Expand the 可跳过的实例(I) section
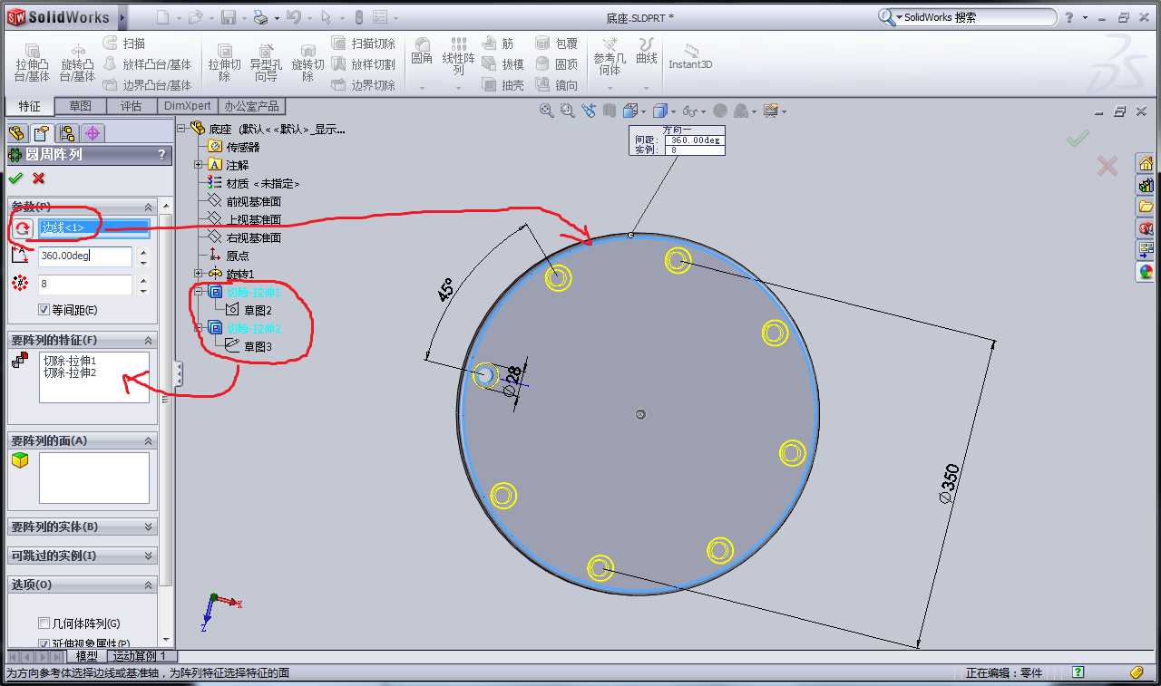Image resolution: width=1161 pixels, height=686 pixels. (148, 556)
